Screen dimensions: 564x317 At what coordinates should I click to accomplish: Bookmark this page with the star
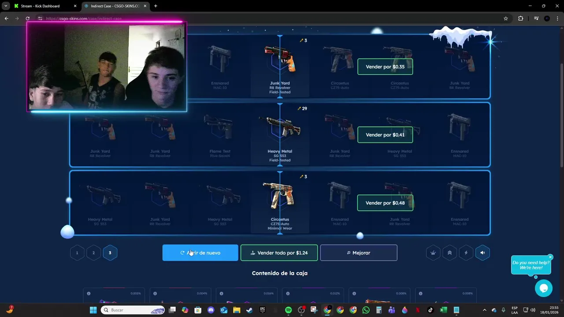506,18
